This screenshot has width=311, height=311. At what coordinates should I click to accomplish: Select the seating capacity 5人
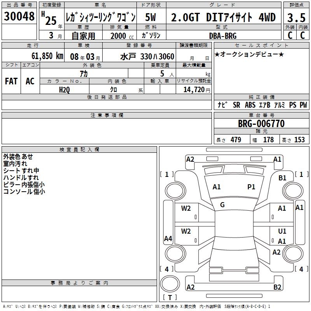tap(167, 74)
